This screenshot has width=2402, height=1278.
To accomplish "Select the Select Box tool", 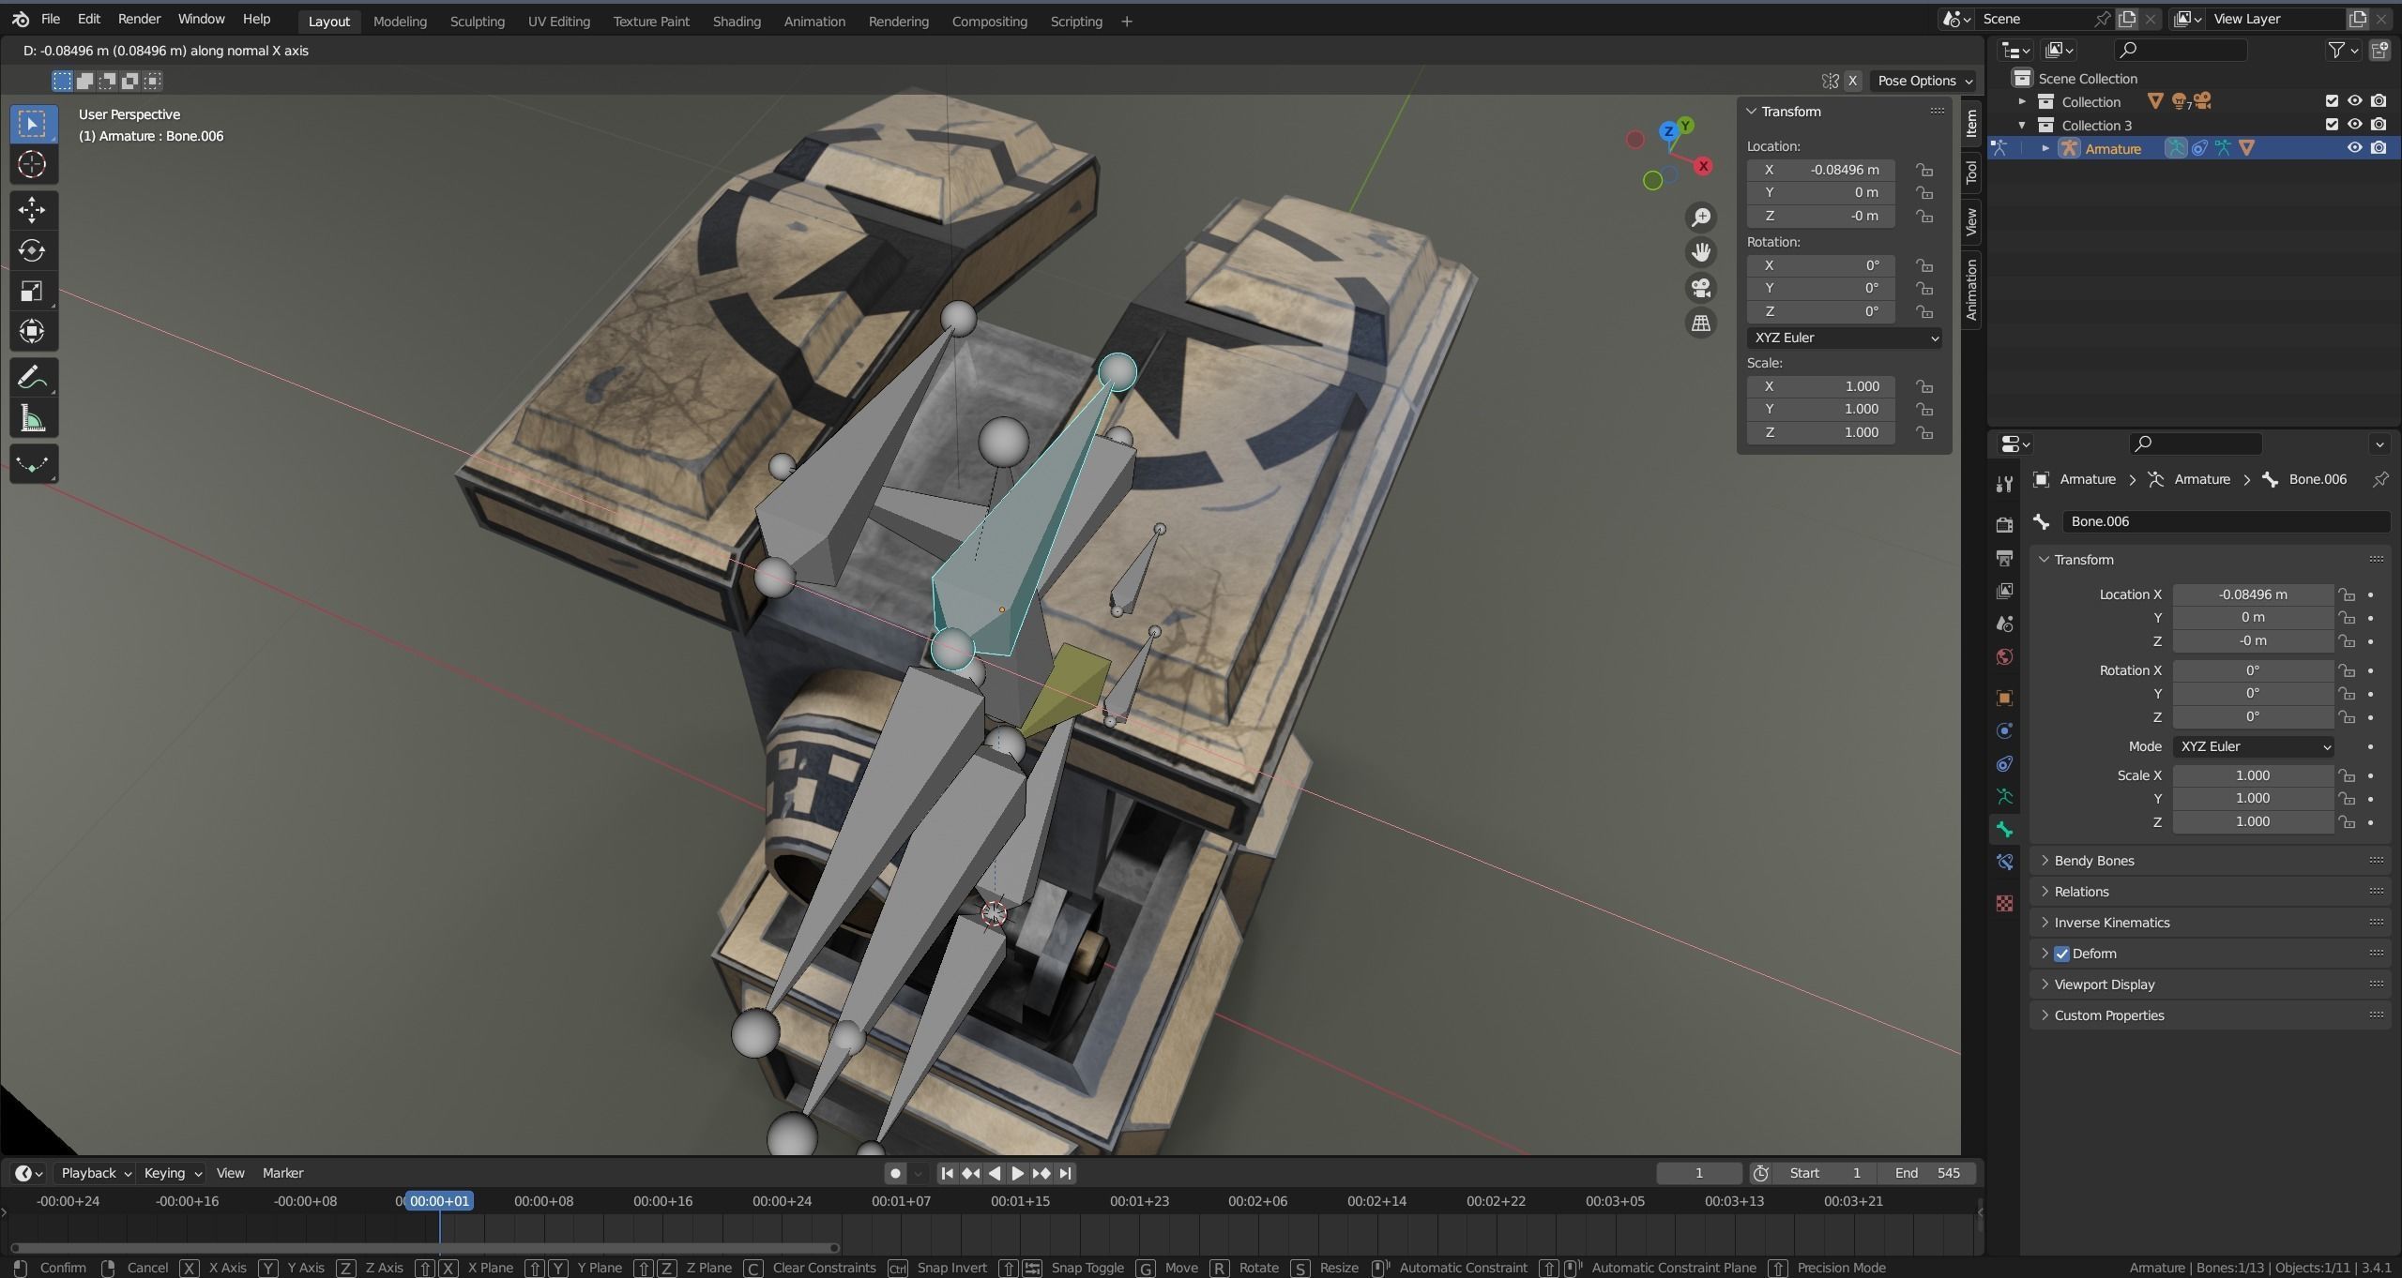I will (x=33, y=124).
